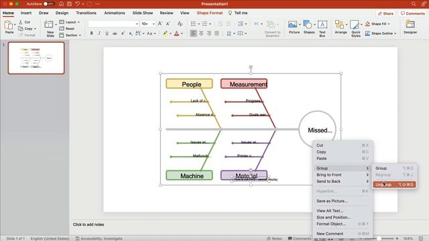Increase font size with the larger A icon
429x241 pixels.
point(160,24)
